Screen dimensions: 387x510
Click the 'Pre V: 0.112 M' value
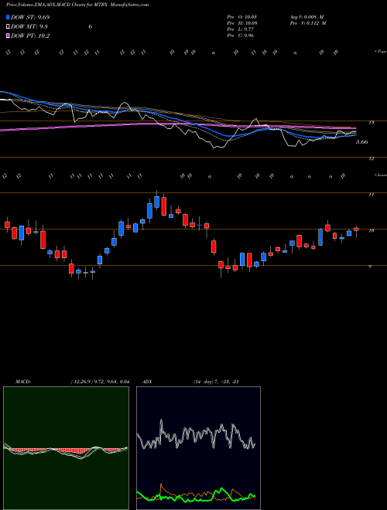(307, 23)
